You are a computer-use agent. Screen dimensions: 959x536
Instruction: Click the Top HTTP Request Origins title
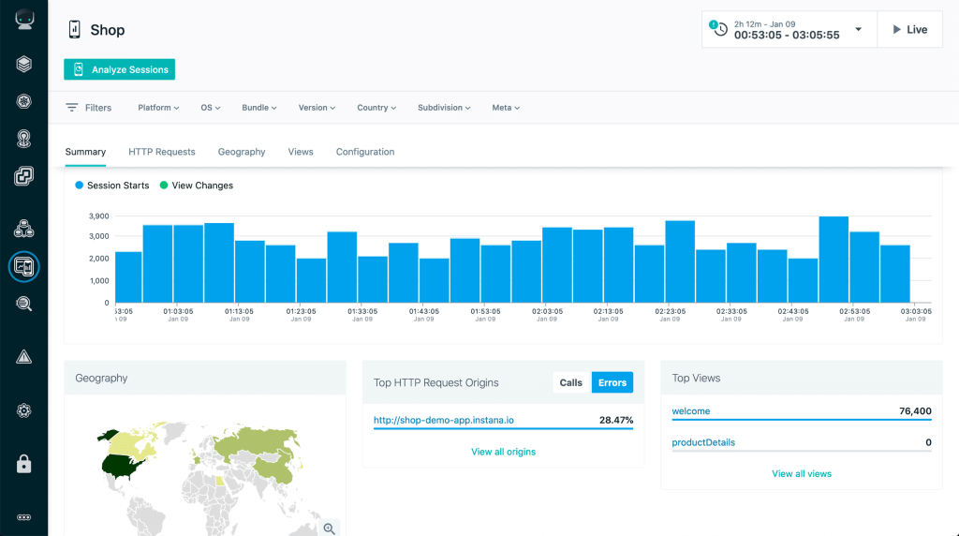coord(436,382)
